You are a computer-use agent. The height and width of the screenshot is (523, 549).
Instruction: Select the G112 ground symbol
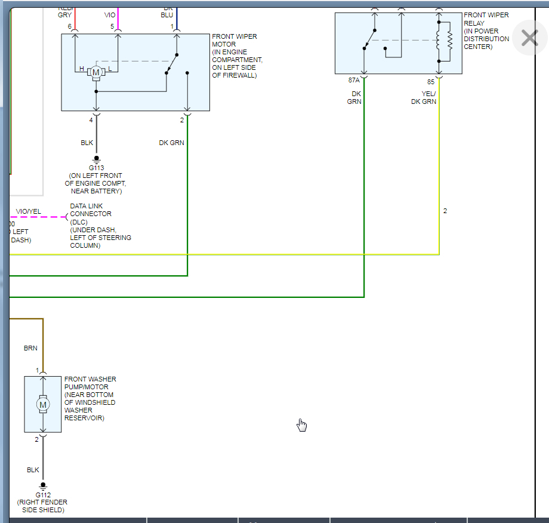[x=42, y=487]
